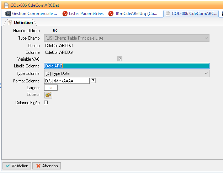Open the Type Champ dropdown list
Screen dimensions: 223x173
coord(206,38)
